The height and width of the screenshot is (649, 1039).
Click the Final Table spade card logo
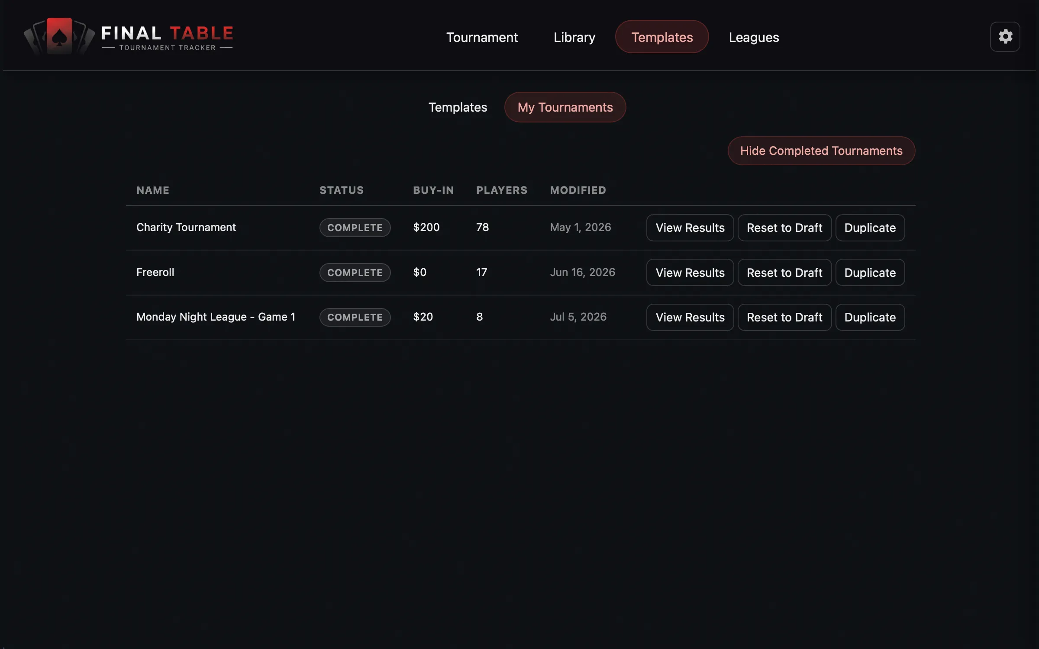(x=59, y=36)
